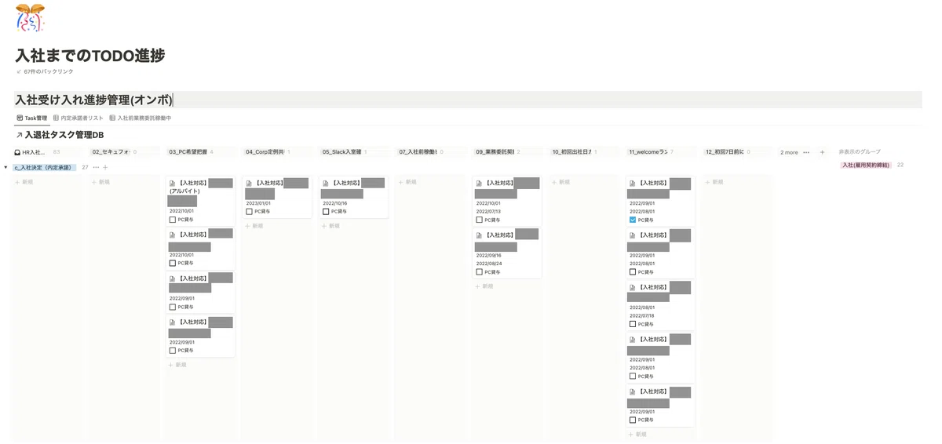The height and width of the screenshot is (444, 942).
Task: Click 新規 under the 04_Corp定例 column
Action: pos(256,226)
